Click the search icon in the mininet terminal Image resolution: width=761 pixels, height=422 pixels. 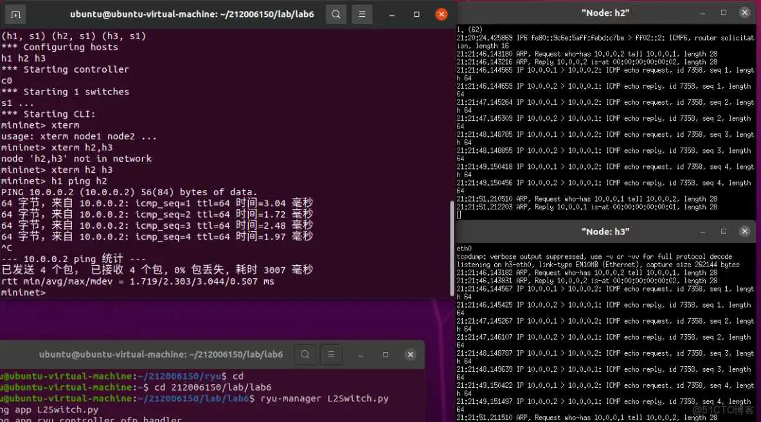(x=336, y=14)
